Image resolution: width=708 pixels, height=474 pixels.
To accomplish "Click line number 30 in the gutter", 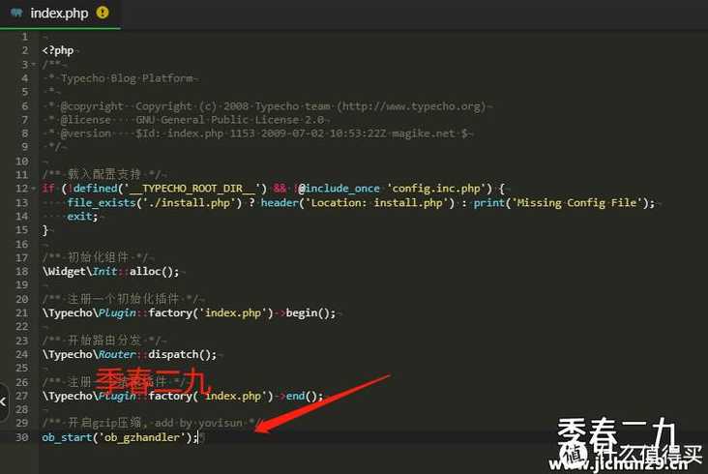I will 22,438.
